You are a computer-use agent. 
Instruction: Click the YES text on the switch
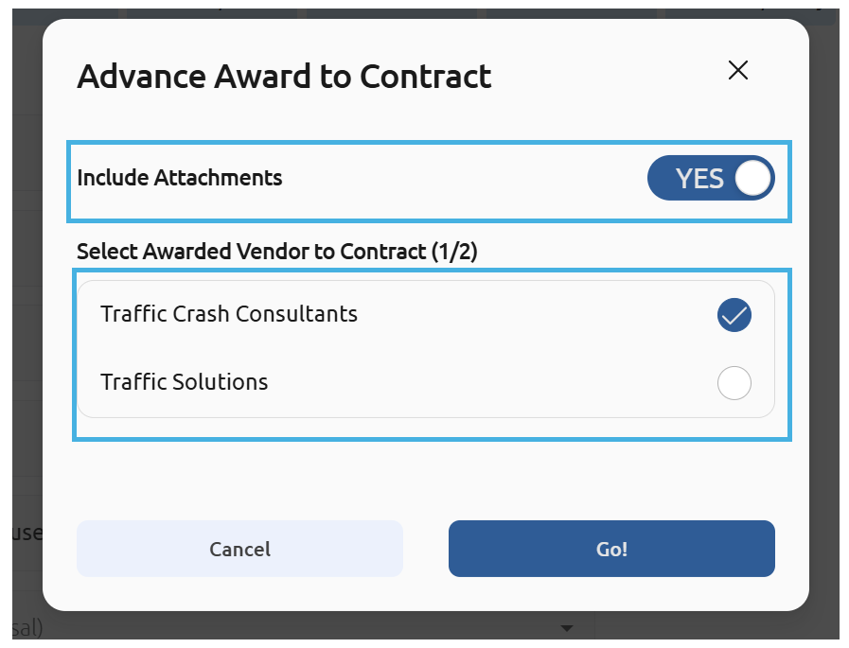tap(699, 178)
